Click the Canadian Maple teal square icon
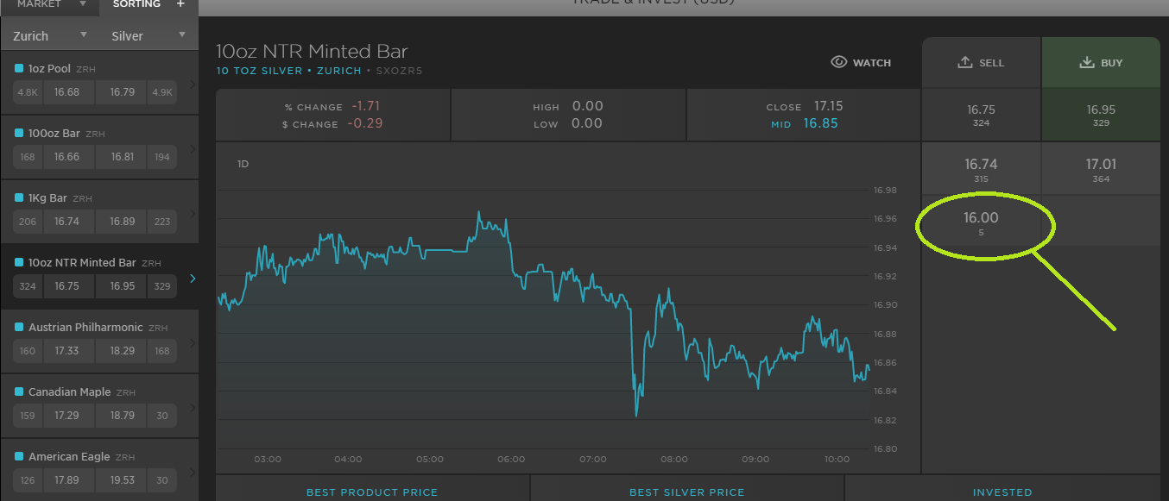The image size is (1169, 501). pyautogui.click(x=19, y=392)
